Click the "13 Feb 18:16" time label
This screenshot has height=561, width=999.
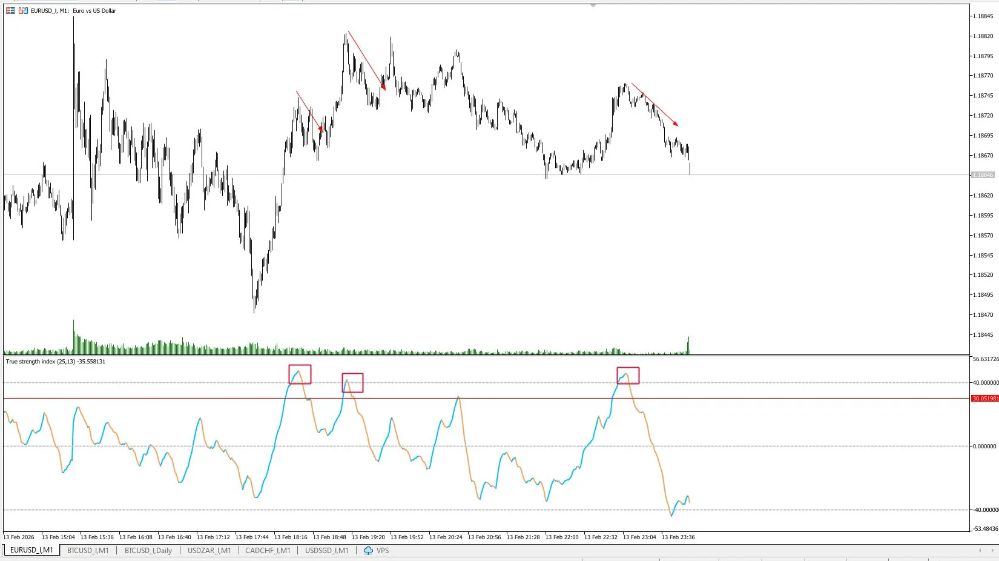click(291, 537)
